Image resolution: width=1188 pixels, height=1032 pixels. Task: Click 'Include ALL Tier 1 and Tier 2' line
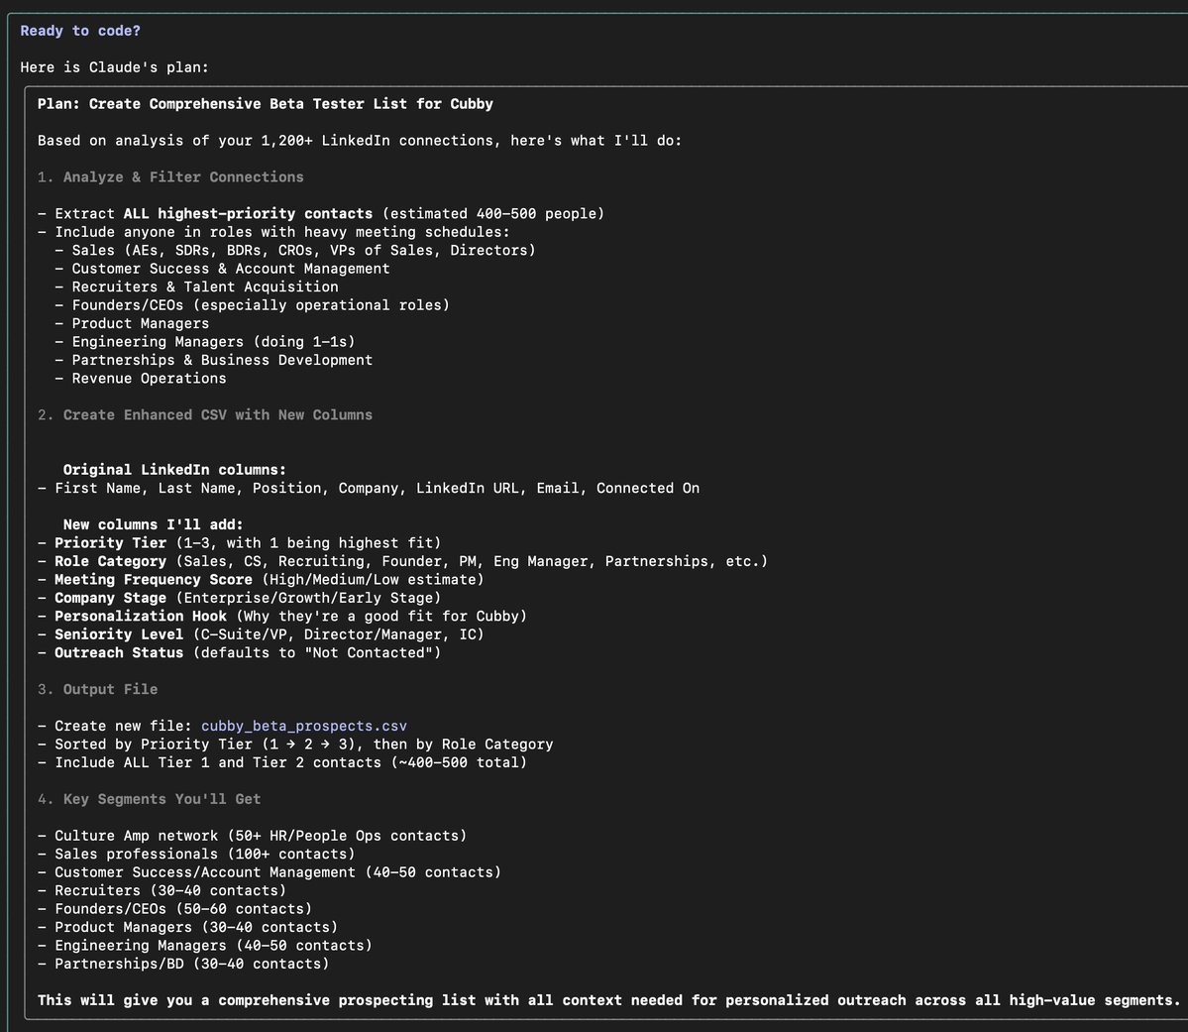point(282,762)
